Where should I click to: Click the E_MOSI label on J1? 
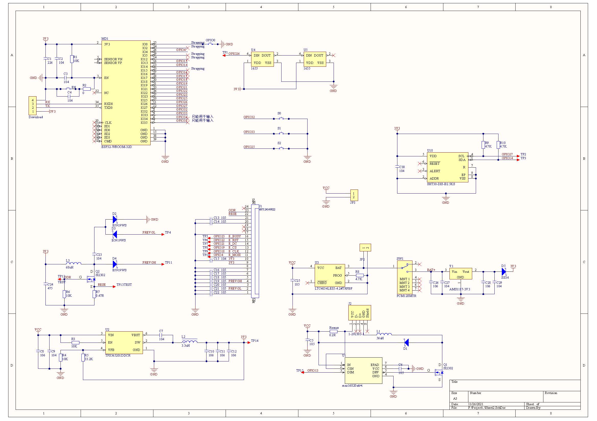tap(235, 255)
